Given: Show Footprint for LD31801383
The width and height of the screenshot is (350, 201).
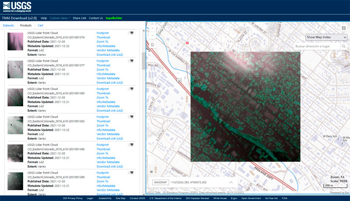Looking at the screenshot, I should [102, 117].
